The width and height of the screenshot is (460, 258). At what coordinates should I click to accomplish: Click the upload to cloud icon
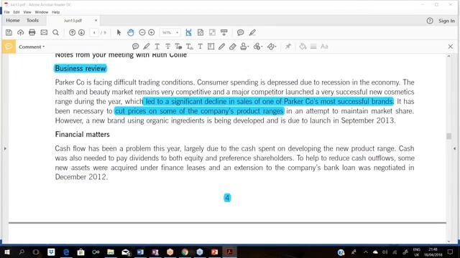click(21, 32)
